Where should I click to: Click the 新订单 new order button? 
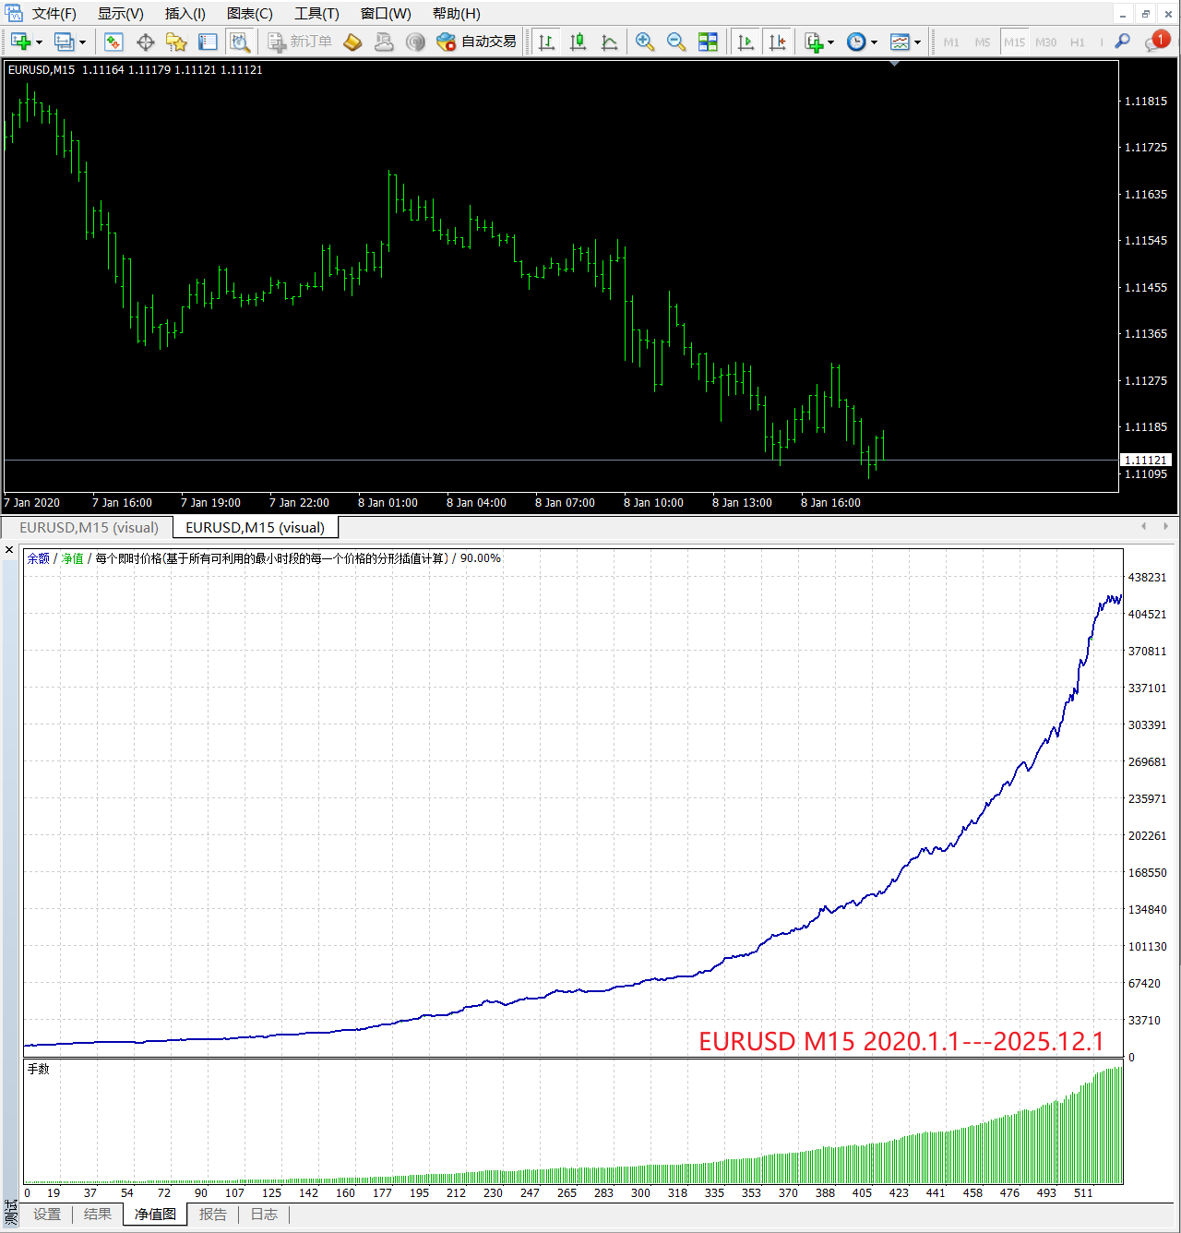(x=300, y=42)
